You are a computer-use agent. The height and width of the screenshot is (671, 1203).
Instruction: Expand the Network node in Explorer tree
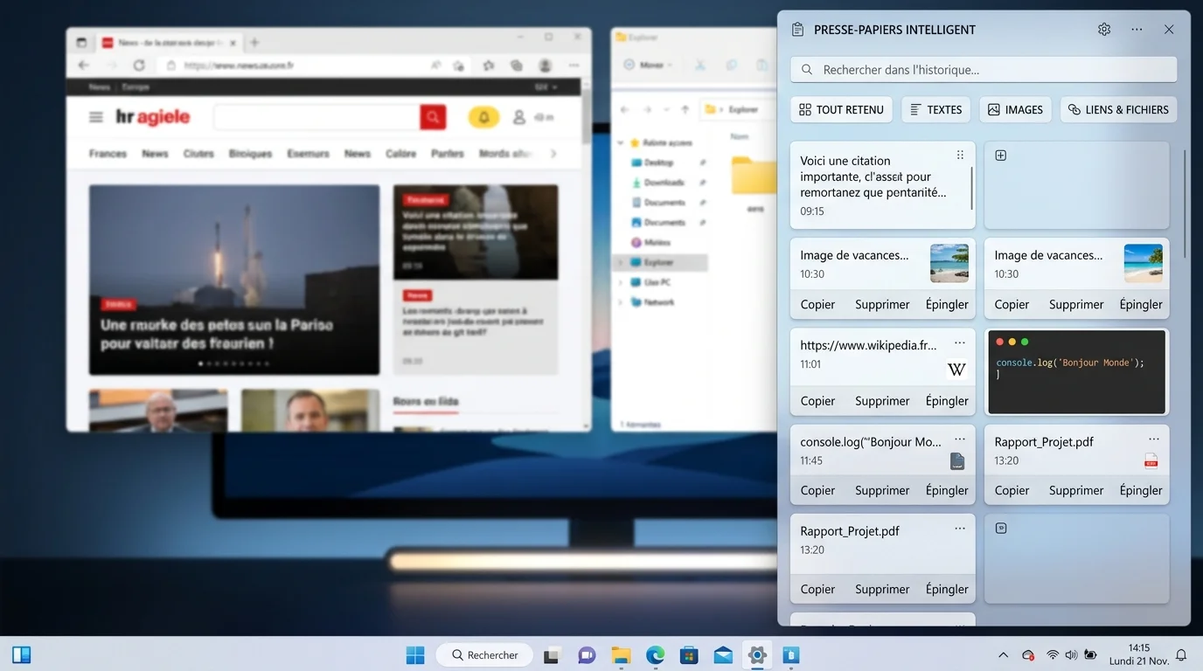point(621,302)
